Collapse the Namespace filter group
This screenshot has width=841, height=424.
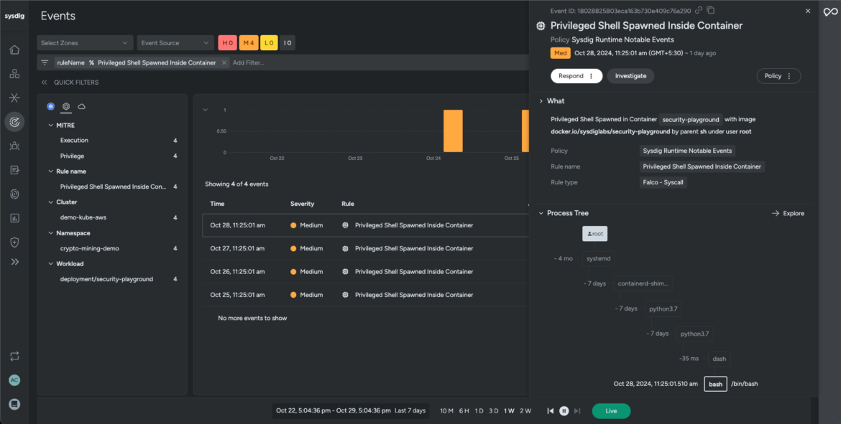coord(51,233)
